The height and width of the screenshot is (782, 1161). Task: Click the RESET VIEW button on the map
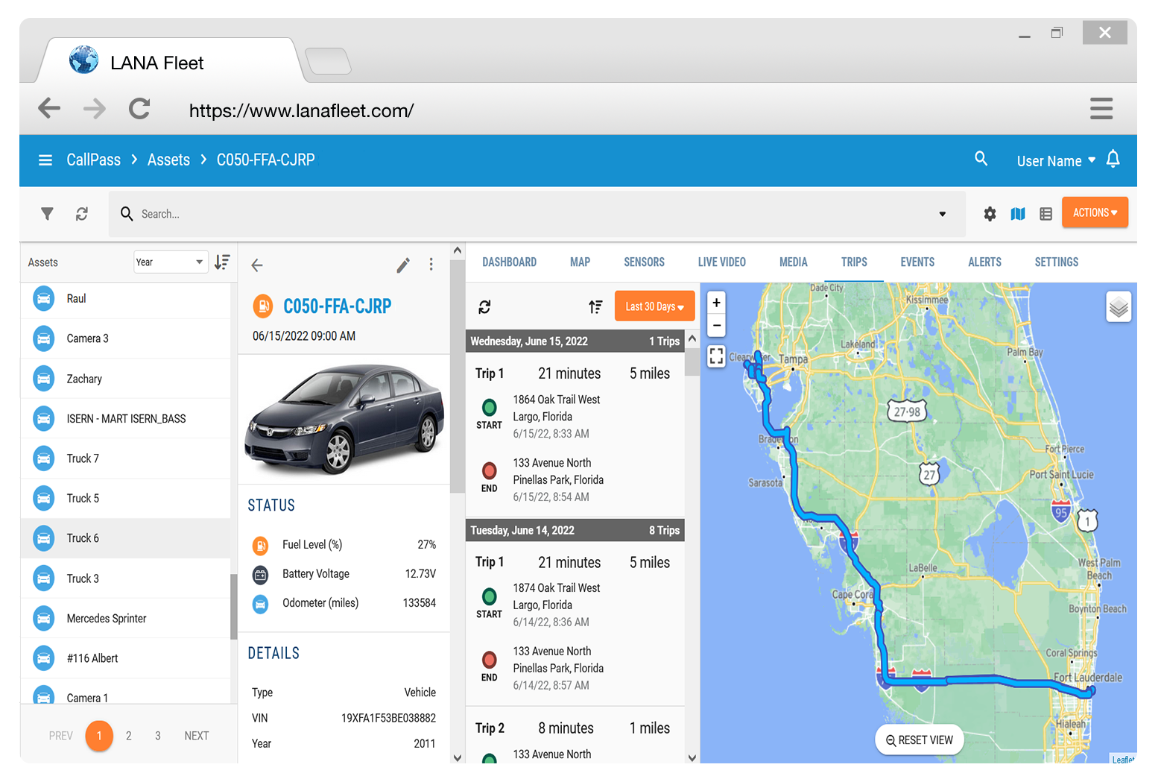coord(920,740)
